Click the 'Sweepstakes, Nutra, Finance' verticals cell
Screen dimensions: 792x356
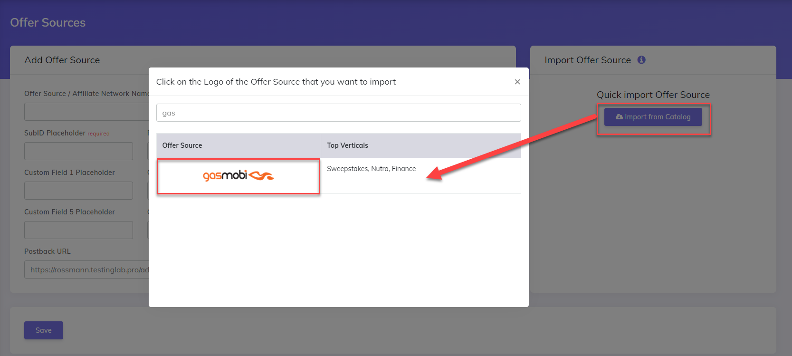point(421,176)
